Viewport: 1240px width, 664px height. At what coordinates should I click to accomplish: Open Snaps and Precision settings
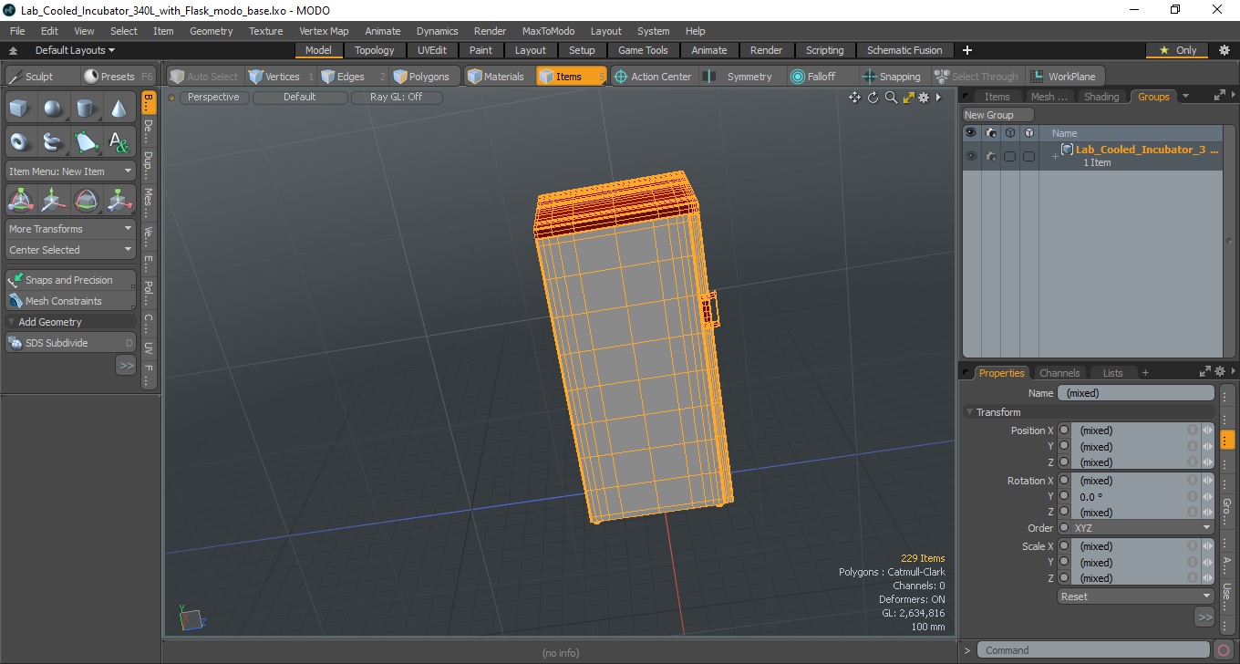70,280
